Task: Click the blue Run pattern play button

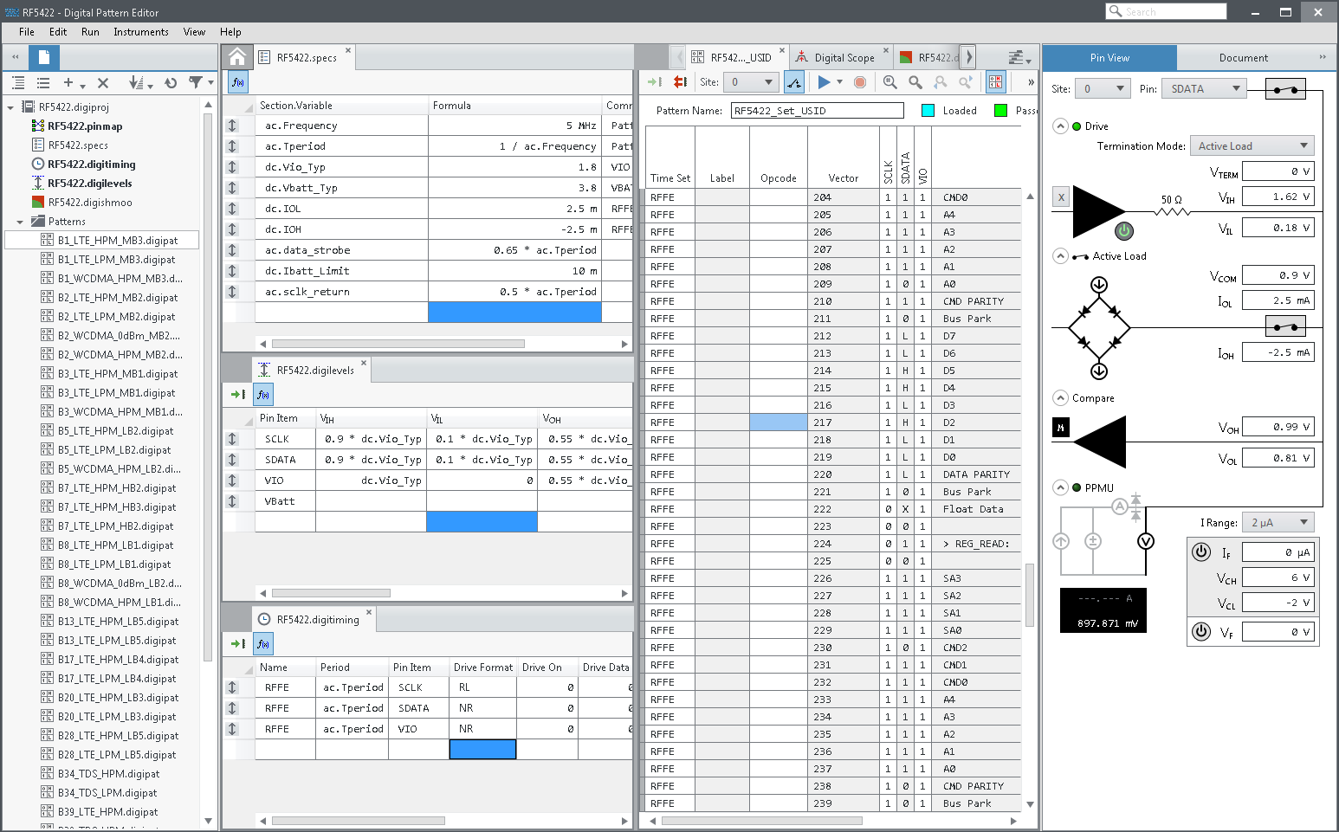Action: point(824,82)
